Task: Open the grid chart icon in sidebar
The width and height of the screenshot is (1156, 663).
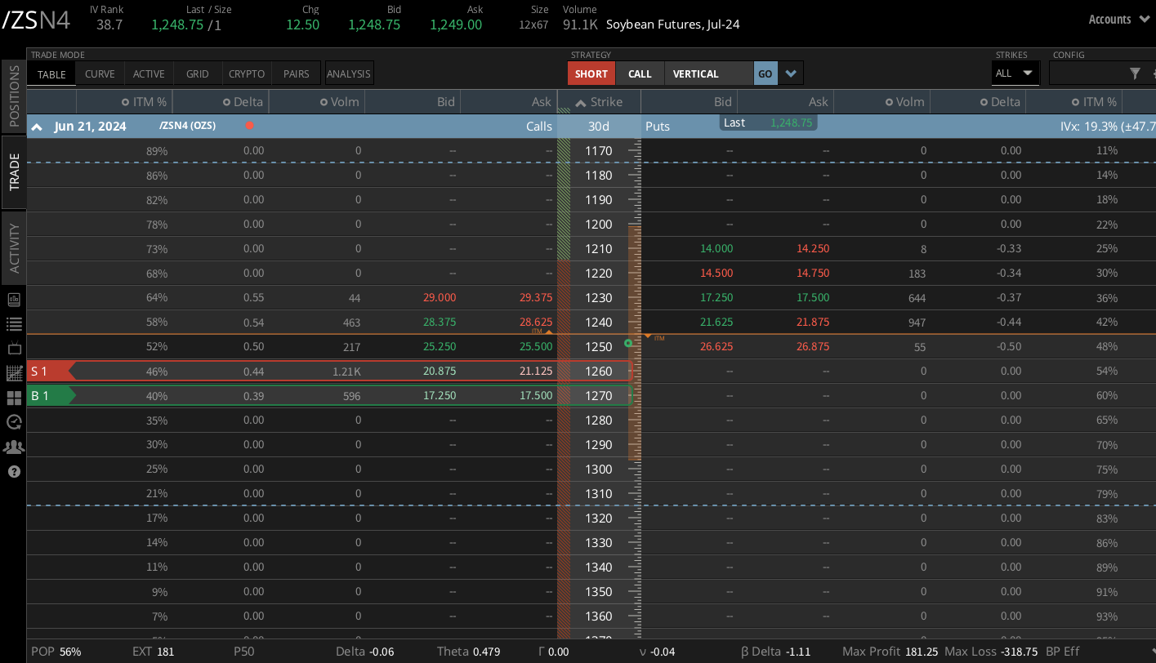Action: [14, 373]
